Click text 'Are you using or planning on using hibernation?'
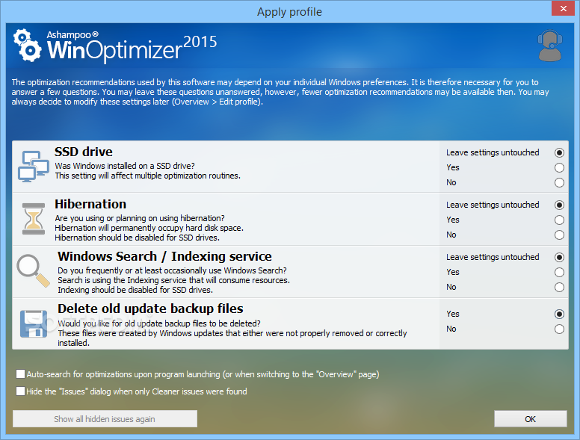The height and width of the screenshot is (440, 580). [x=140, y=218]
